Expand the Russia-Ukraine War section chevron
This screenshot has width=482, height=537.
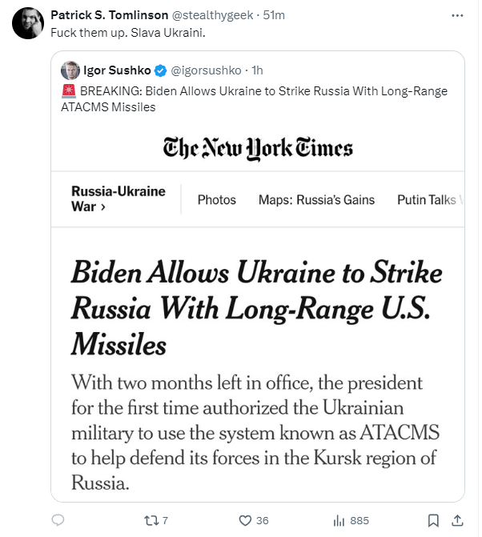102,207
